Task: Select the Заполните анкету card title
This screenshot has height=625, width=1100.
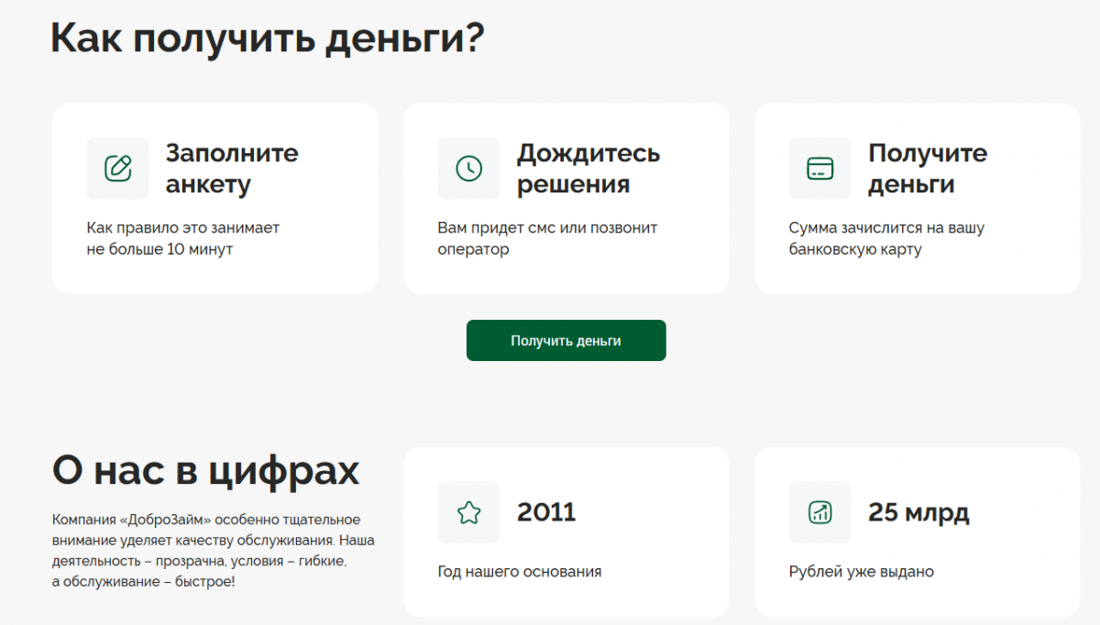Action: coord(232,169)
